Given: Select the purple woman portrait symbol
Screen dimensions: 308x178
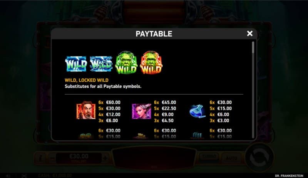Looking at the screenshot, I should click(141, 111).
